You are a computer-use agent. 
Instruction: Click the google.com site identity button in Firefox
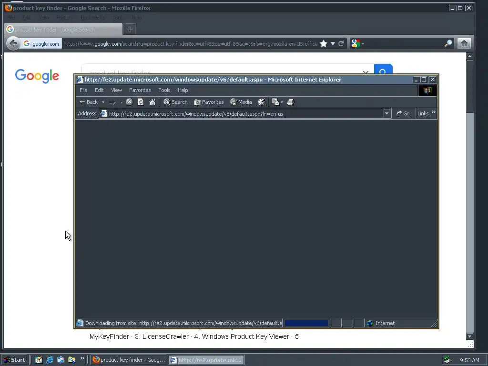click(41, 44)
